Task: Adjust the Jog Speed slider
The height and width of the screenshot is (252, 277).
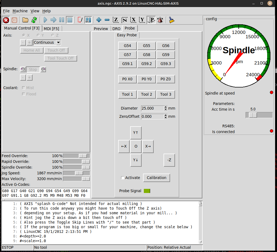Action: [x=77, y=173]
